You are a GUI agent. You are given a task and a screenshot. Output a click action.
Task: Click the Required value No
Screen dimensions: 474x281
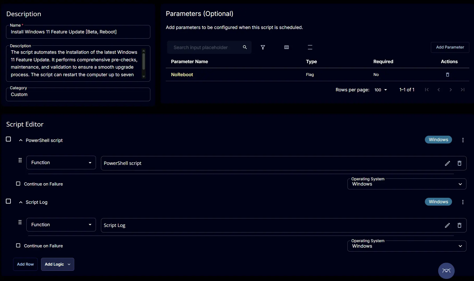tap(376, 75)
